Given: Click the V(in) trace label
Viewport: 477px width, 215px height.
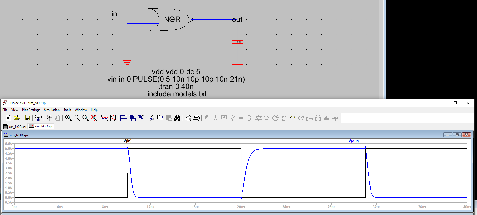Looking at the screenshot, I should coord(127,141).
